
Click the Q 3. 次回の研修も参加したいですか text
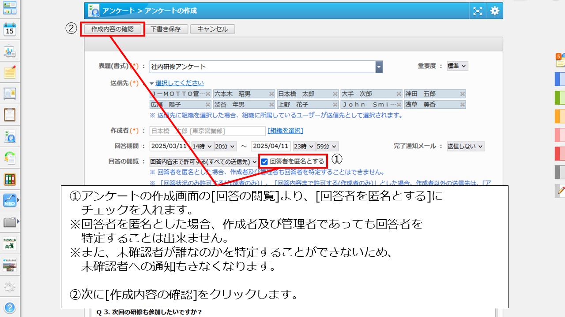[x=149, y=312]
